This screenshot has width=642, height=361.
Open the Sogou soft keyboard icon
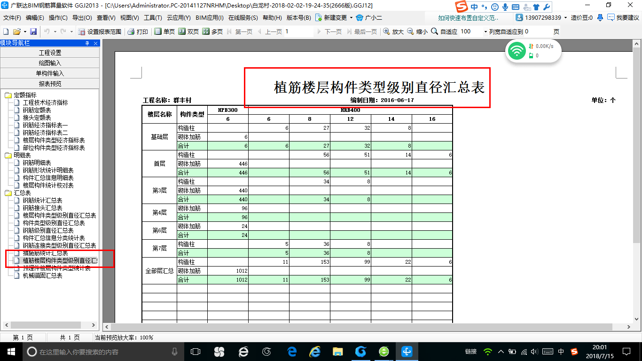click(x=516, y=7)
